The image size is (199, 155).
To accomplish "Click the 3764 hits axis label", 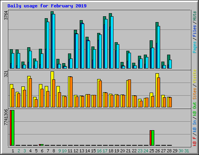I will [6, 15].
